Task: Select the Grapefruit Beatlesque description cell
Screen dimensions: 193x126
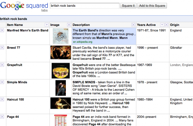Action: click(x=104, y=70)
